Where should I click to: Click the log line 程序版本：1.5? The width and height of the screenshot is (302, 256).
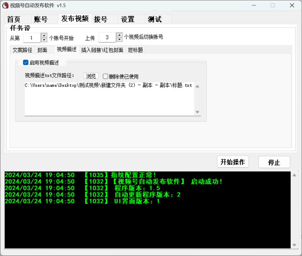tap(82, 188)
